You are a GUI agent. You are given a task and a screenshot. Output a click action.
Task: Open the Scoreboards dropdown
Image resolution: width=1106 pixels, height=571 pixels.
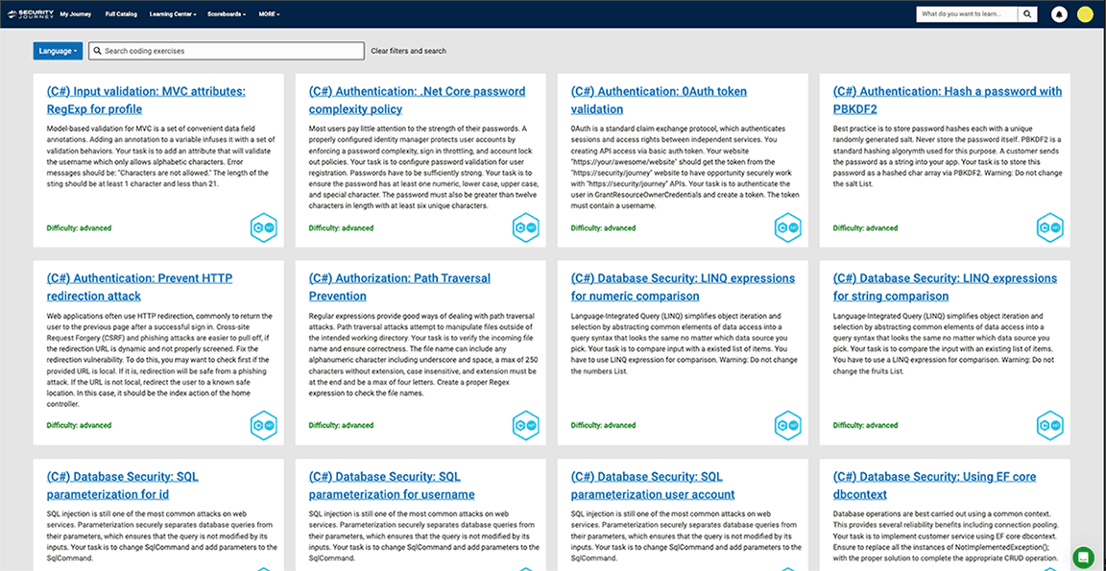point(226,14)
